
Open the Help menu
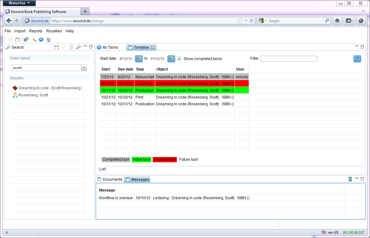coord(70,31)
